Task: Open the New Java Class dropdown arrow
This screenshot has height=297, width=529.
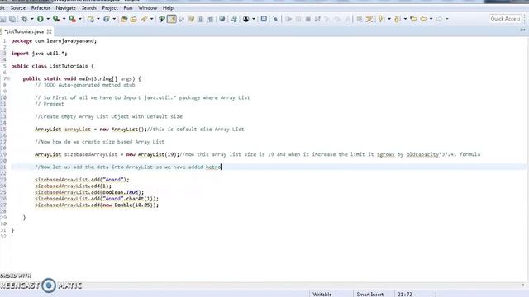Action: (x=114, y=19)
